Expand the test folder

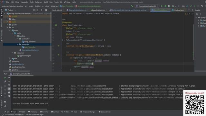click(10, 59)
